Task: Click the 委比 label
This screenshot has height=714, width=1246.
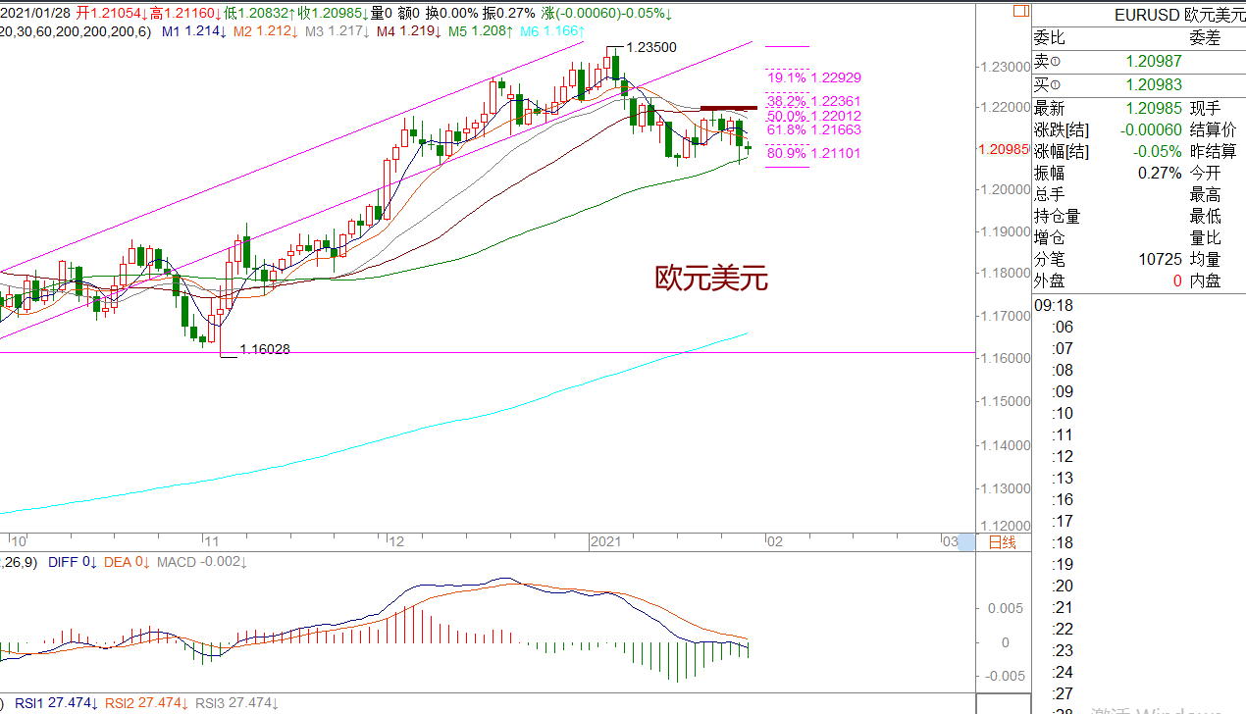Action: point(1050,37)
